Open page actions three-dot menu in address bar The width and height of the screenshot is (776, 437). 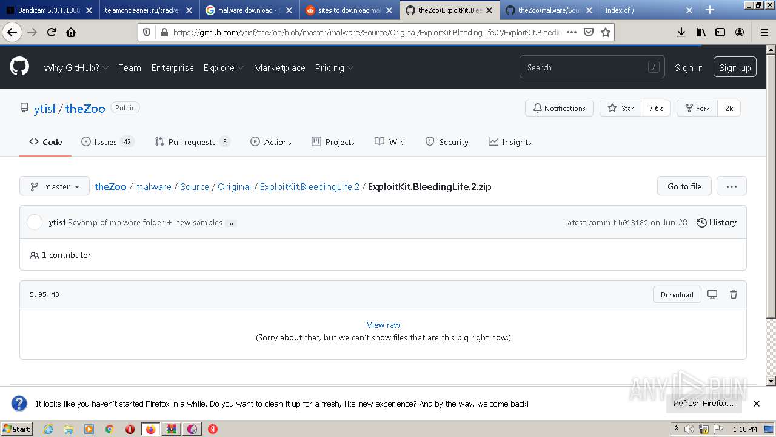[x=571, y=32]
